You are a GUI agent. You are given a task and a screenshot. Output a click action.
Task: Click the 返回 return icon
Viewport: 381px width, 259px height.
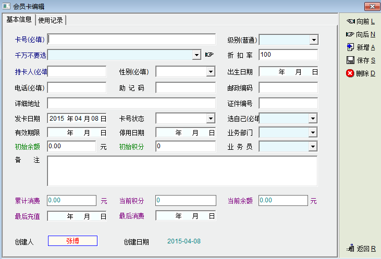point(350,249)
